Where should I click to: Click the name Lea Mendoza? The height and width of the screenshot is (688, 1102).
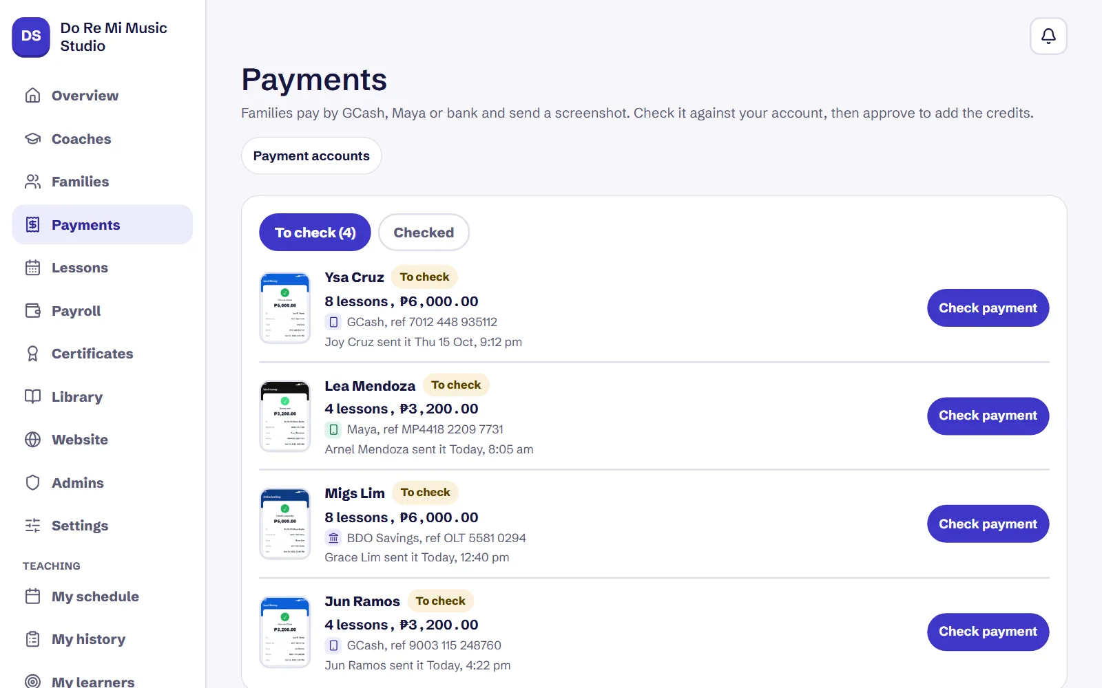[x=370, y=386]
